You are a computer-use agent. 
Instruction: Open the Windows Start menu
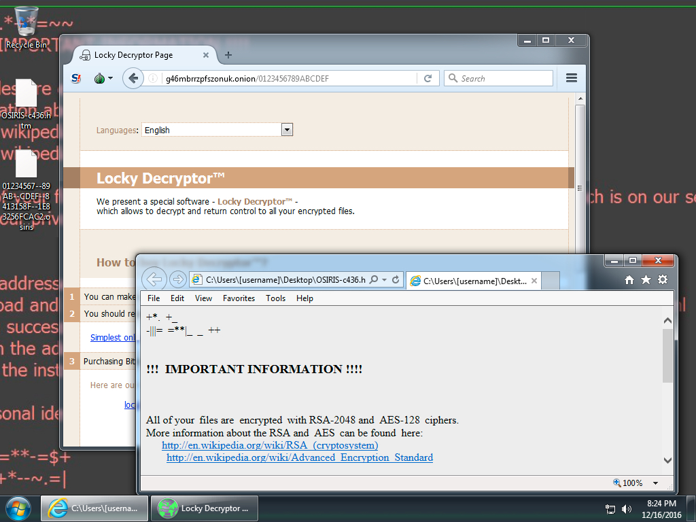pos(18,508)
